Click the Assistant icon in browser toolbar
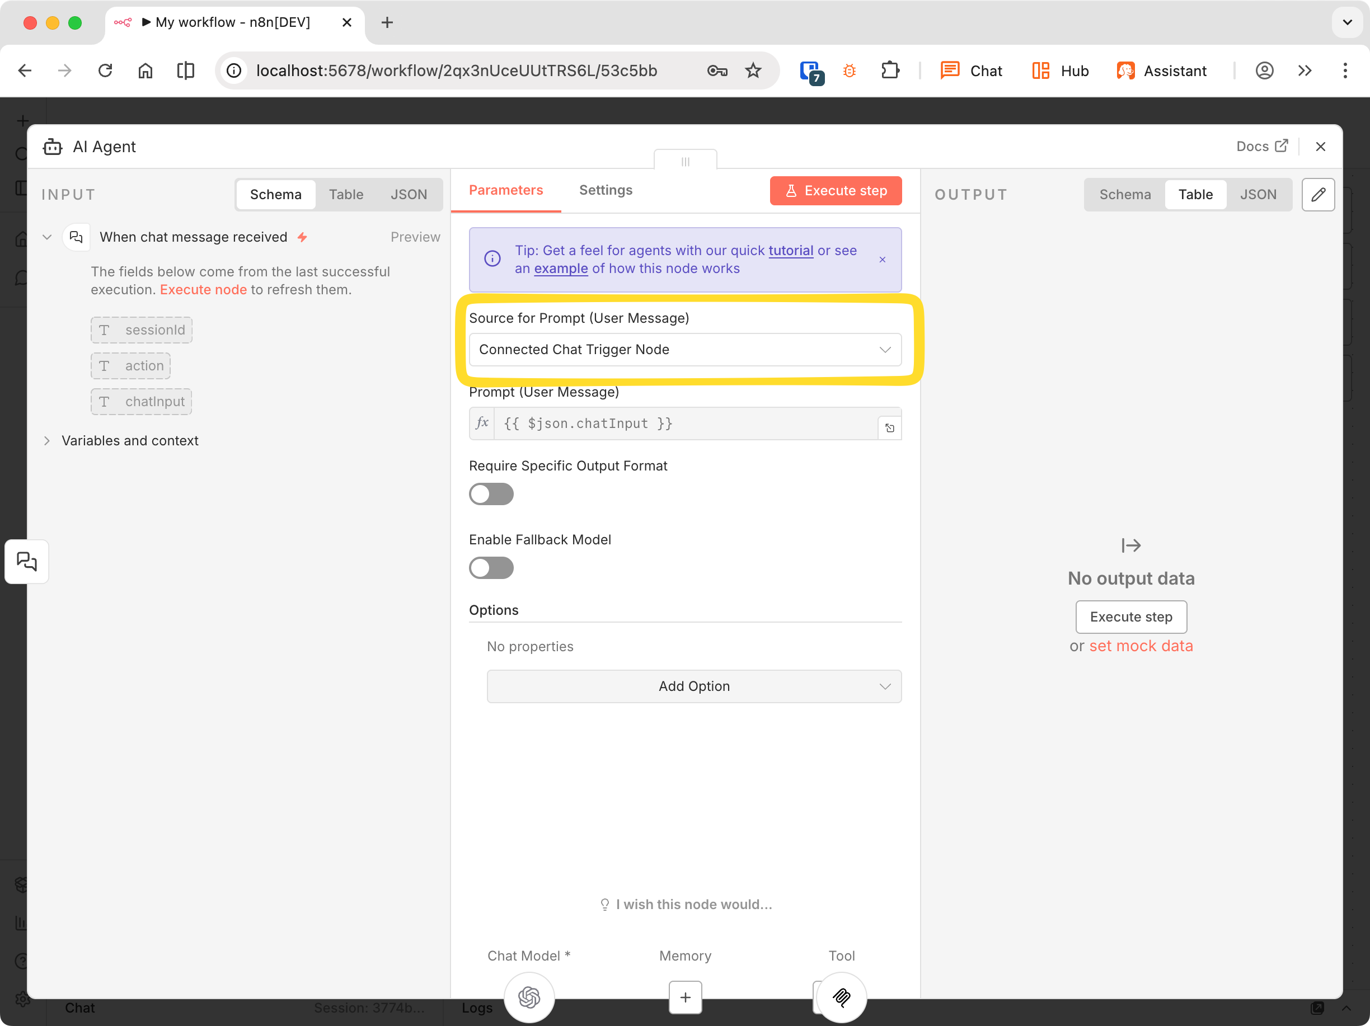Image resolution: width=1370 pixels, height=1026 pixels. point(1127,70)
